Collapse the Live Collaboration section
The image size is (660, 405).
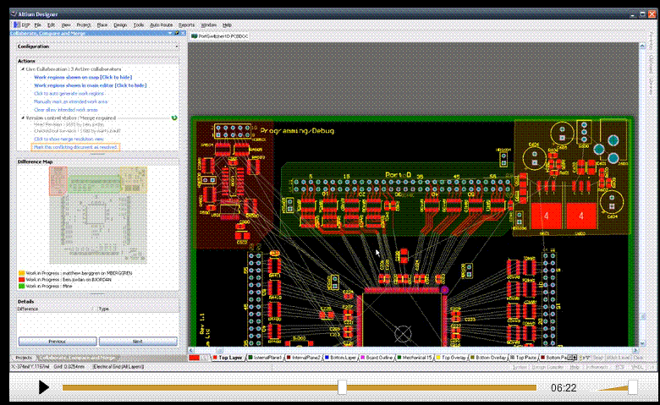[21, 69]
